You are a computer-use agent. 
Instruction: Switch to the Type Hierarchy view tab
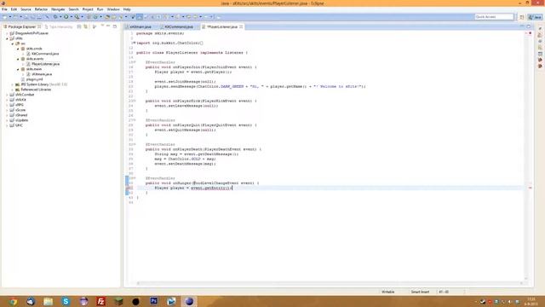[59, 26]
